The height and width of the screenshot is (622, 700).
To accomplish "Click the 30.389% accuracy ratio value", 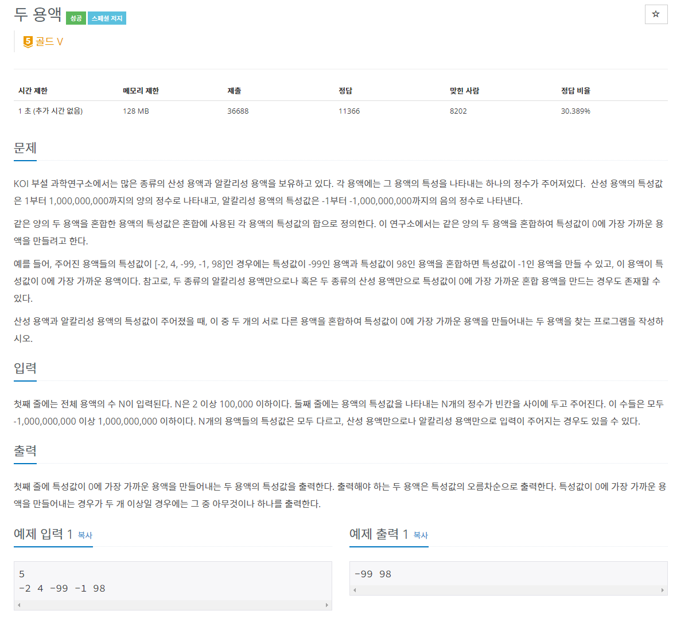I will coord(575,111).
